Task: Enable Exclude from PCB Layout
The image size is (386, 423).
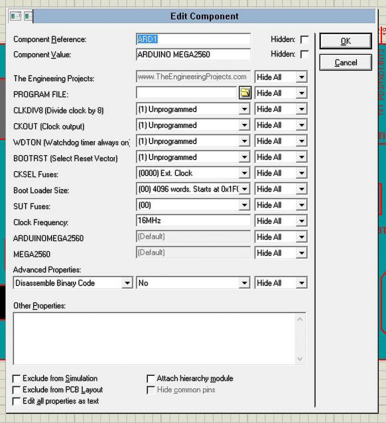Action: [x=17, y=390]
